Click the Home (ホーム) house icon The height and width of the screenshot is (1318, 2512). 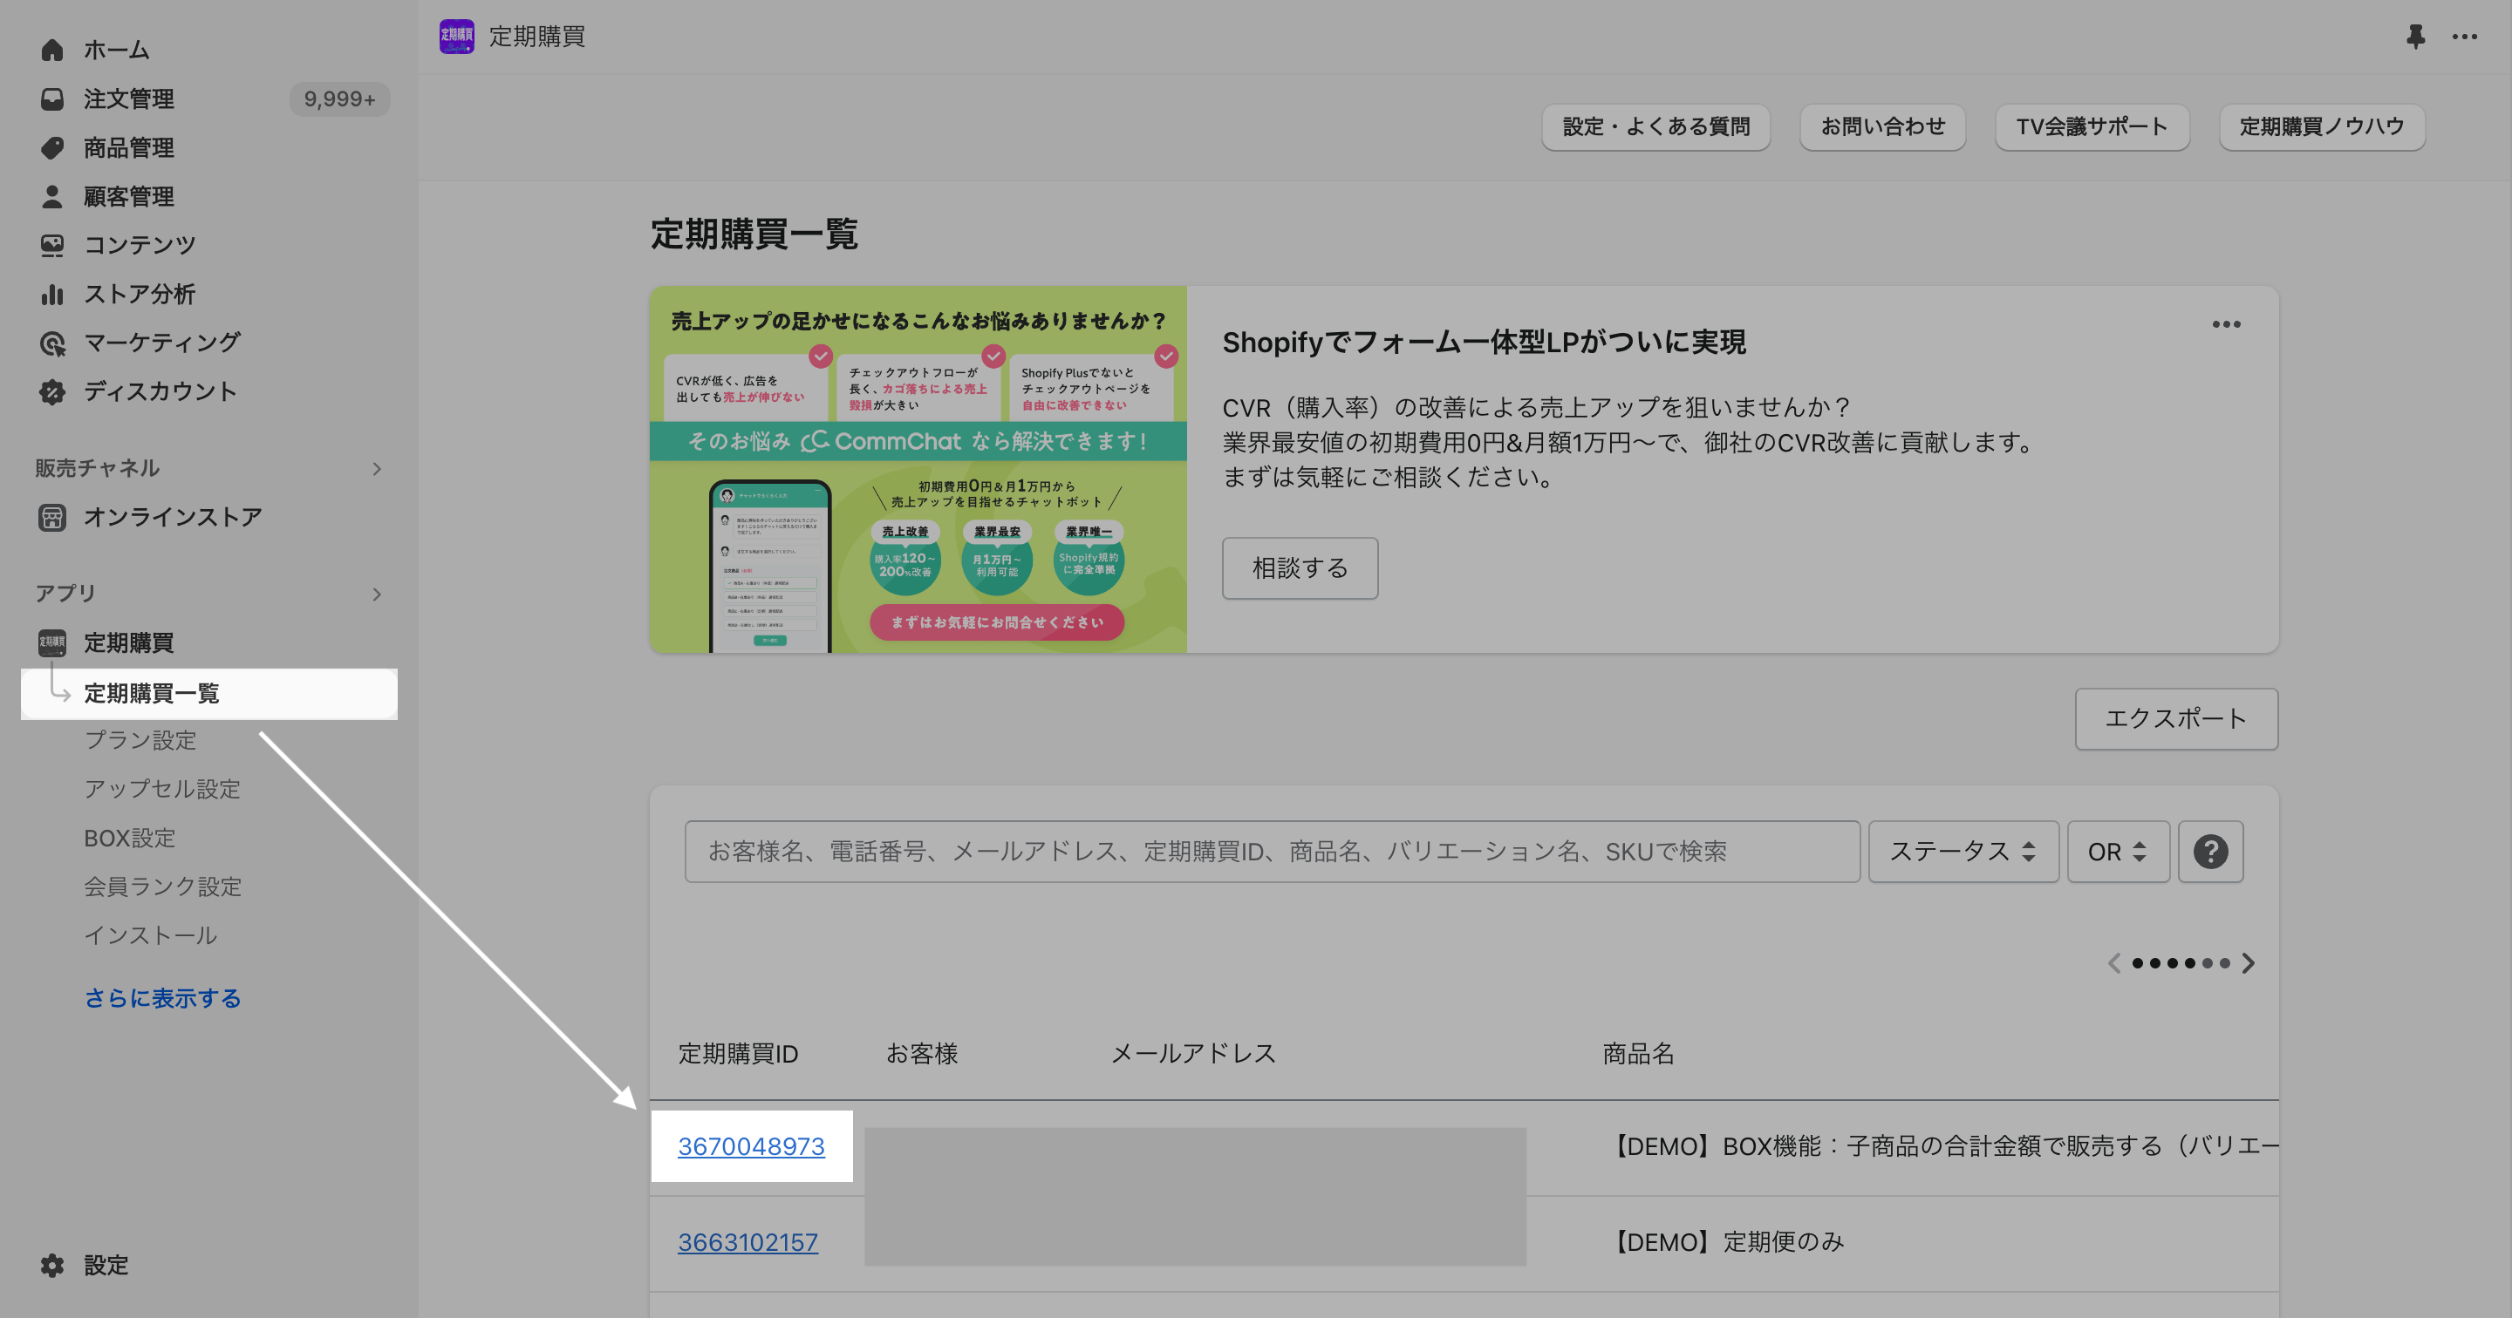coord(51,50)
